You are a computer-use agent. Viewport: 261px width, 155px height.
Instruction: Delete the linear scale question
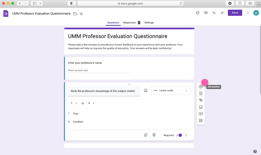click(x=154, y=135)
